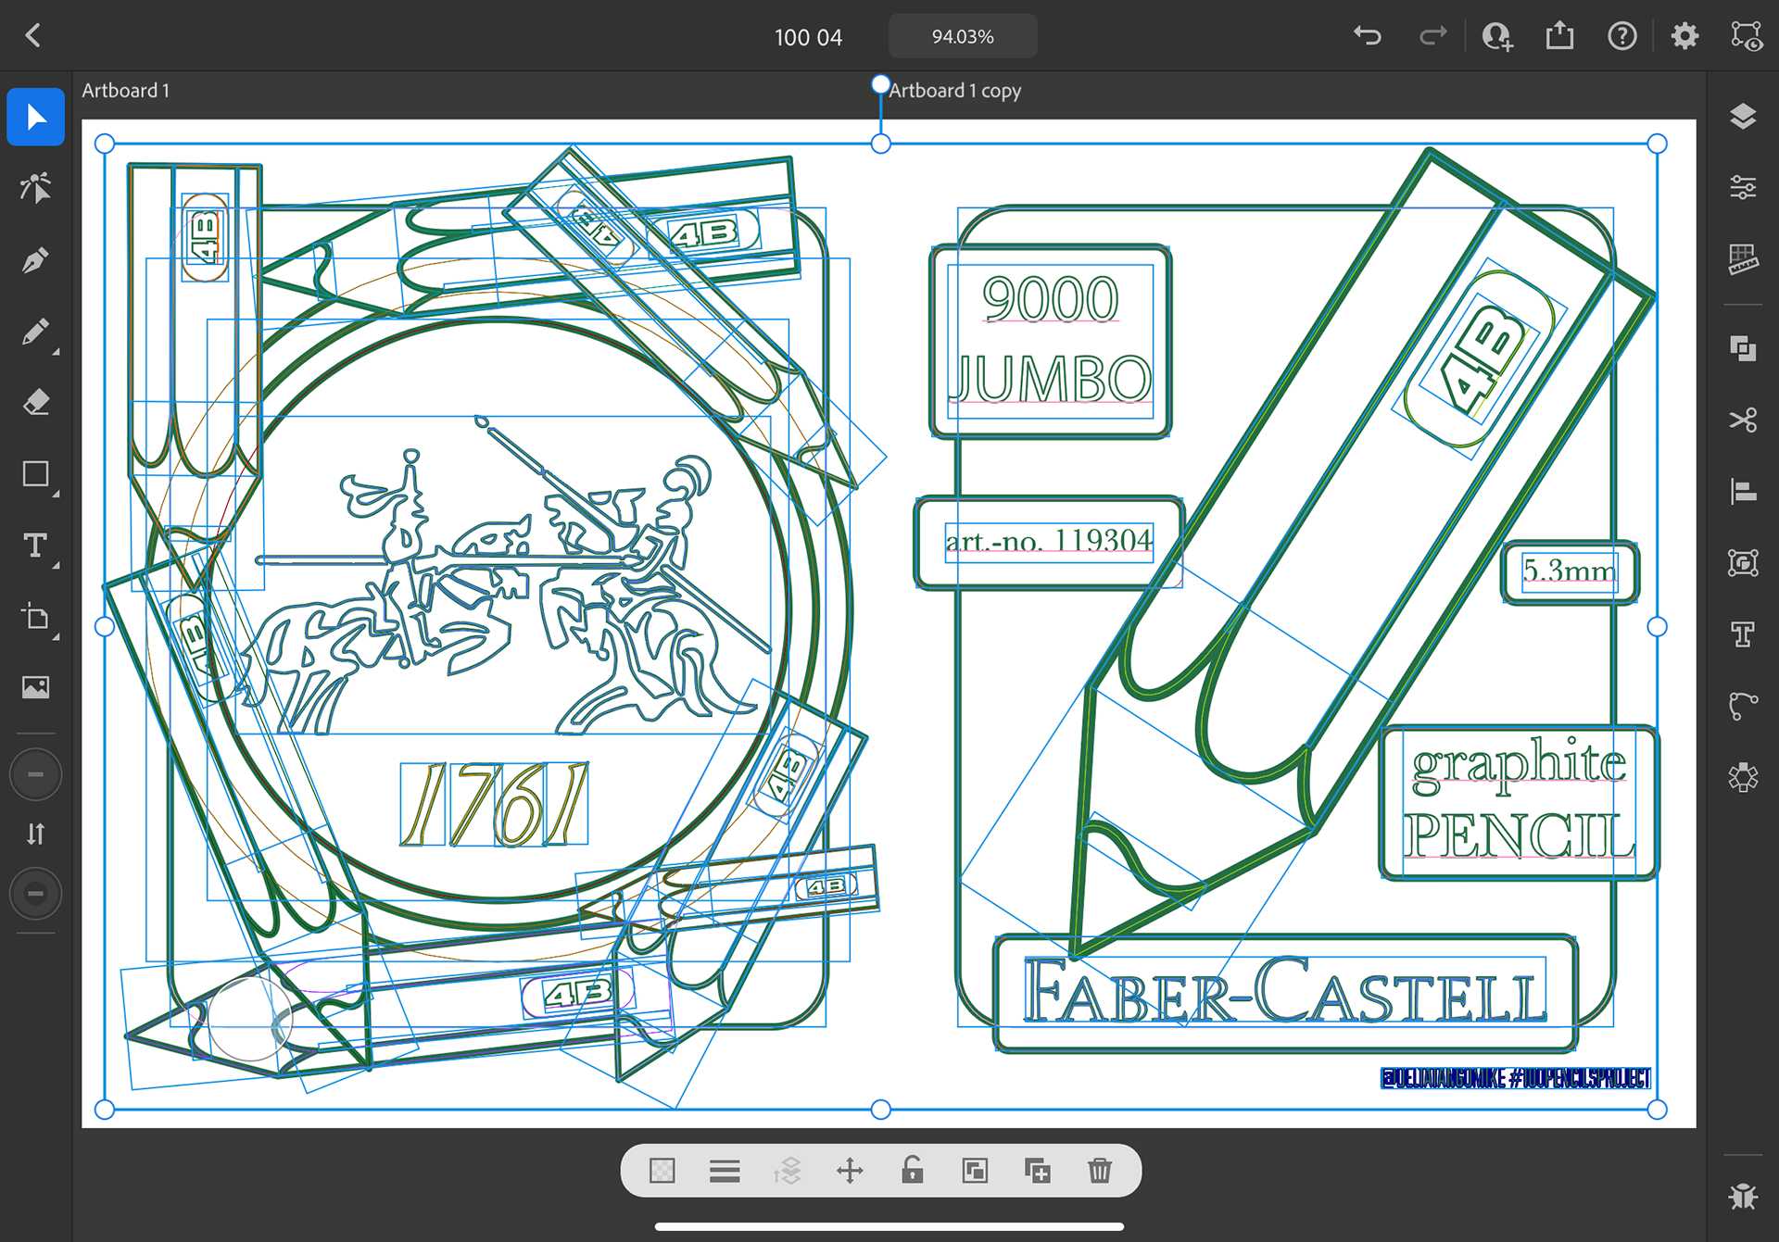The width and height of the screenshot is (1779, 1242).
Task: Open the Path editing panel
Action: point(1743,706)
